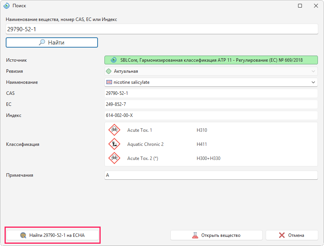The image size is (324, 246).
Task: Click the green diamond Актуальная revision icon
Action: click(109, 71)
